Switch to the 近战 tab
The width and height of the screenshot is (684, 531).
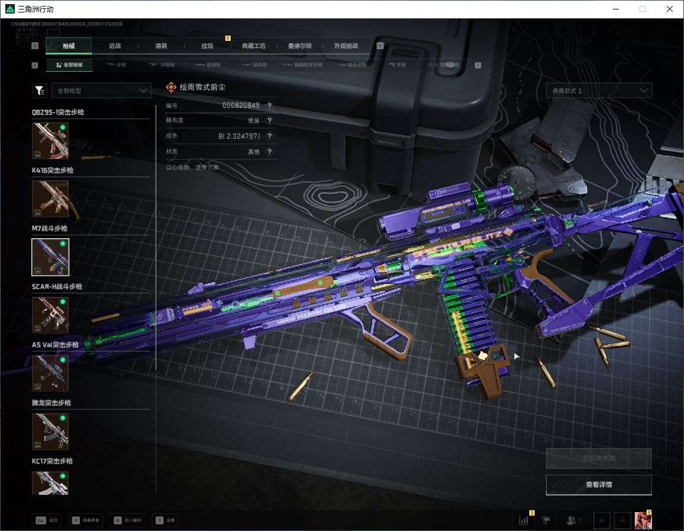point(115,46)
